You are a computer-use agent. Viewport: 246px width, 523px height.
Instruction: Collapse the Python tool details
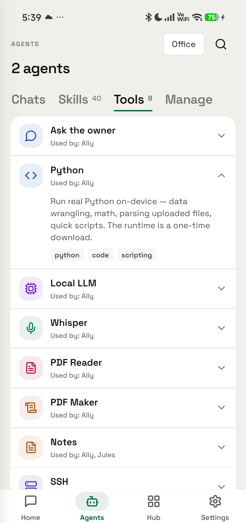pyautogui.click(x=221, y=176)
